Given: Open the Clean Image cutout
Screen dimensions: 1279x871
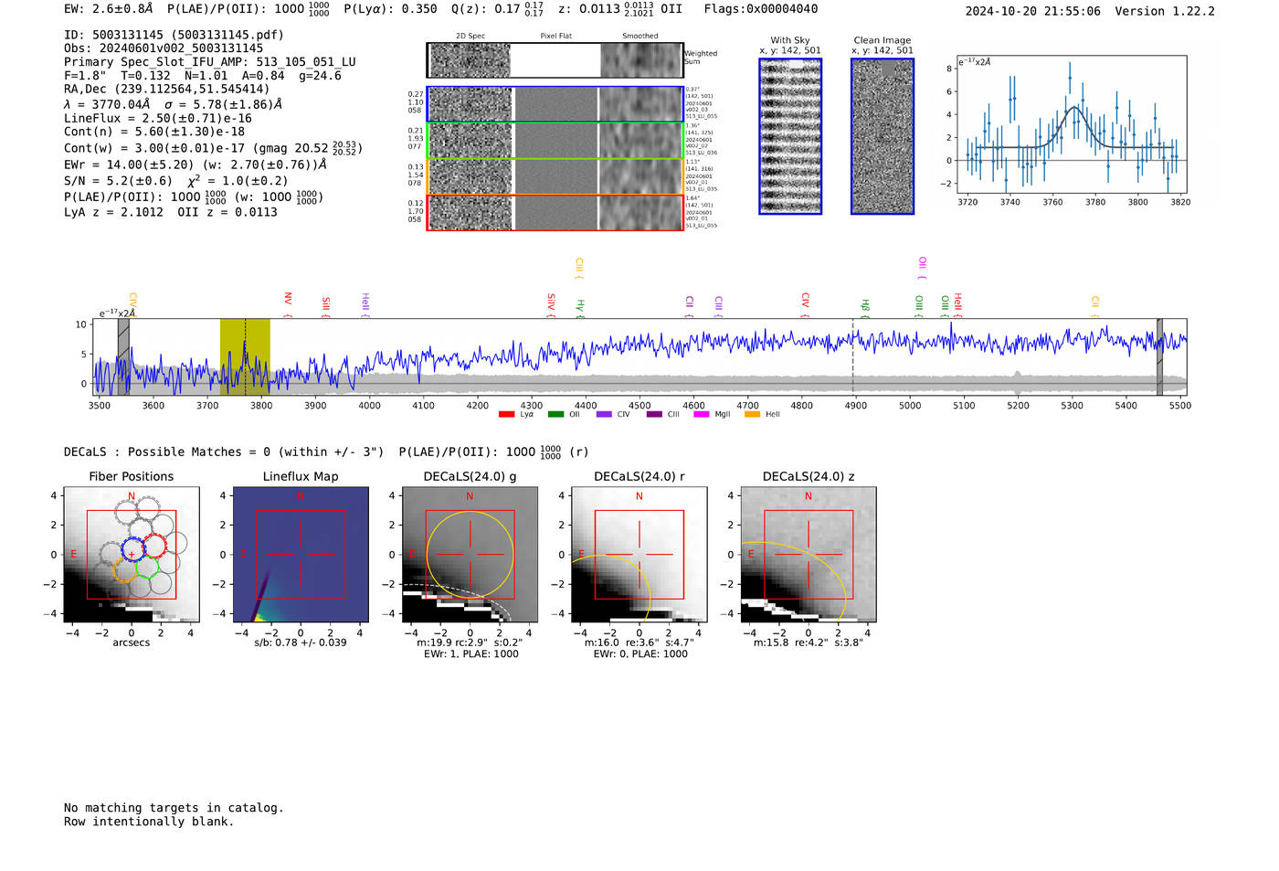Looking at the screenshot, I should tap(883, 136).
